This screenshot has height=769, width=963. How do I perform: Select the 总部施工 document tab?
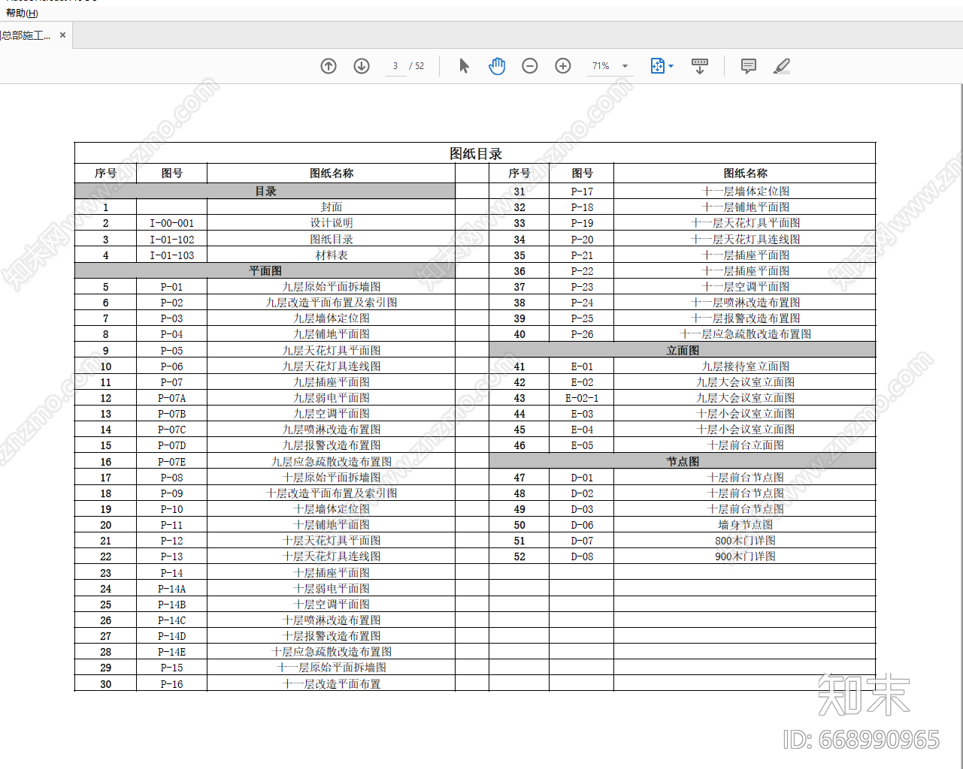click(28, 35)
